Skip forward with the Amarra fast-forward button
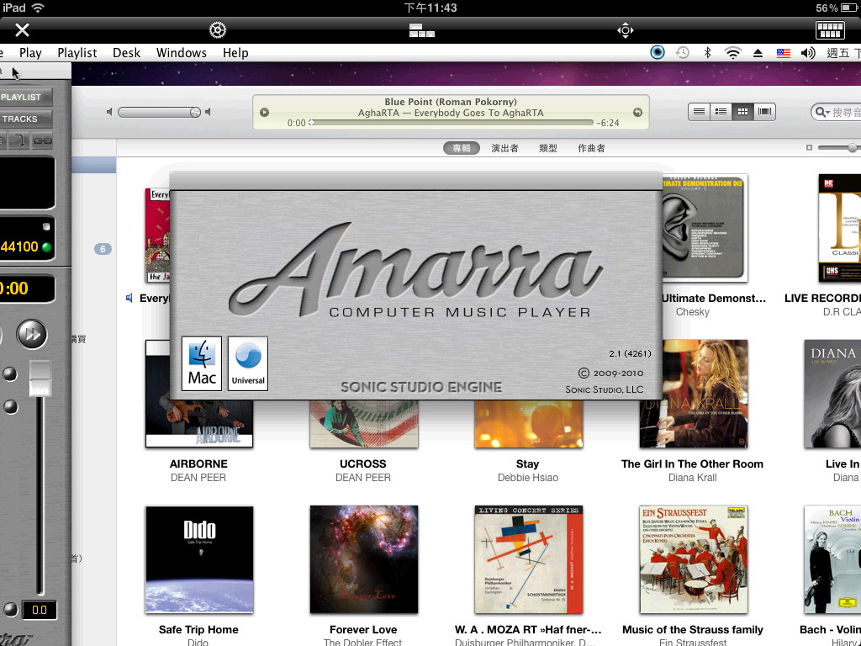The width and height of the screenshot is (861, 646). [x=32, y=334]
